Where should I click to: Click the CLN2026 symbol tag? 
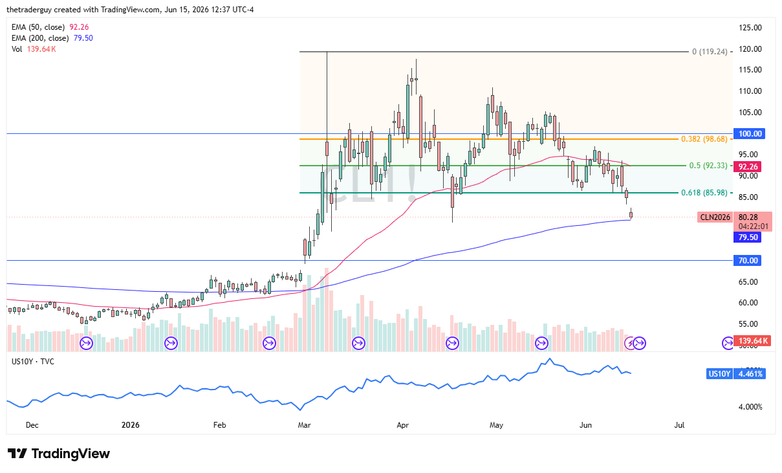click(715, 217)
